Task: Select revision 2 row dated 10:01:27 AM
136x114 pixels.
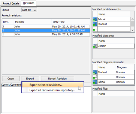Action: 46,30
